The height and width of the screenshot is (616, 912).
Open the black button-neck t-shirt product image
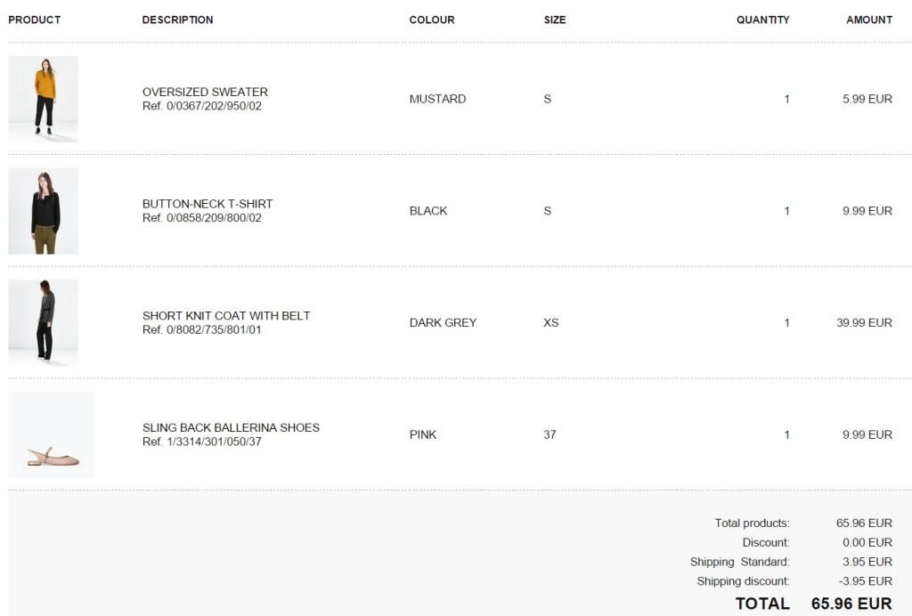(43, 211)
